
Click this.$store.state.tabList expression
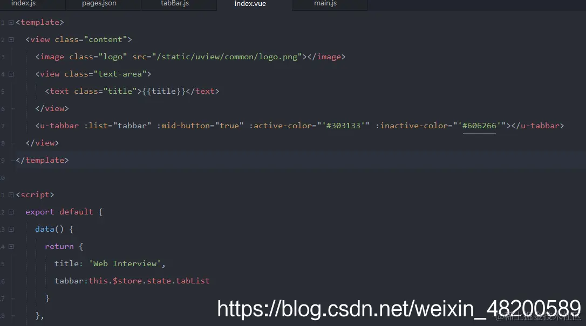point(149,281)
